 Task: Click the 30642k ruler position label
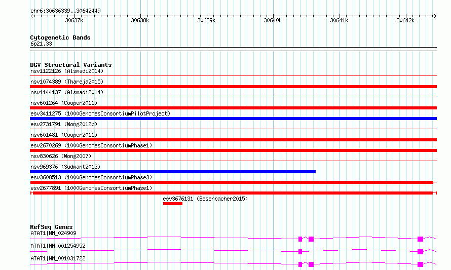(405, 20)
